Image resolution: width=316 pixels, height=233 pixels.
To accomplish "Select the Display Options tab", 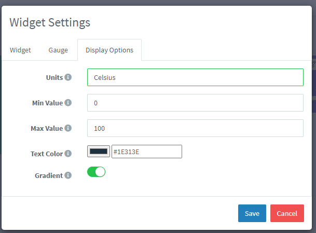I will pyautogui.click(x=109, y=50).
